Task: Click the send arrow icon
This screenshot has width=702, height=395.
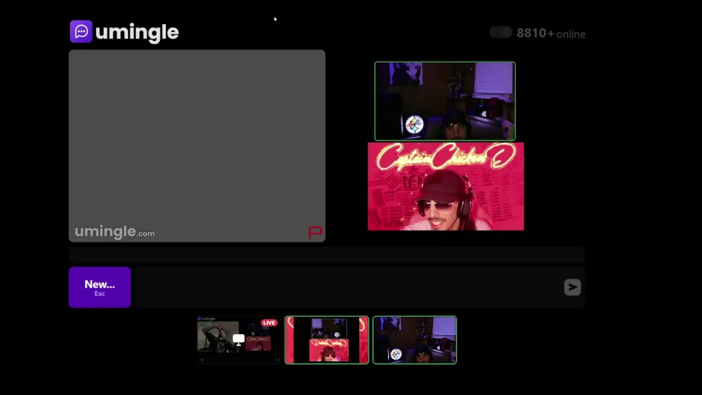Action: pyautogui.click(x=572, y=287)
